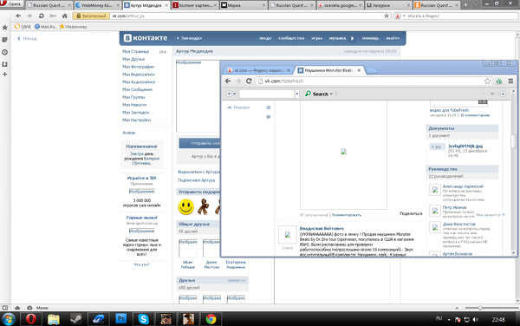The width and height of the screenshot is (520, 326).
Task: Go to Opera home page icon
Action: [x=65, y=16]
